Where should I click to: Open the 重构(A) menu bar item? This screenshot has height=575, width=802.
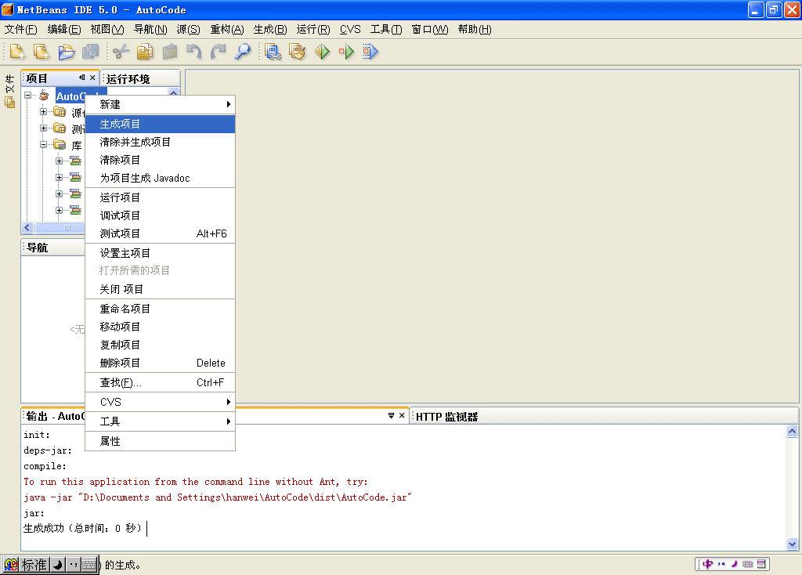tap(227, 29)
